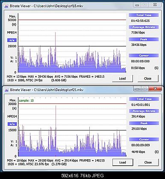Click (S) toggle in crf18.mkv window

[156, 68]
